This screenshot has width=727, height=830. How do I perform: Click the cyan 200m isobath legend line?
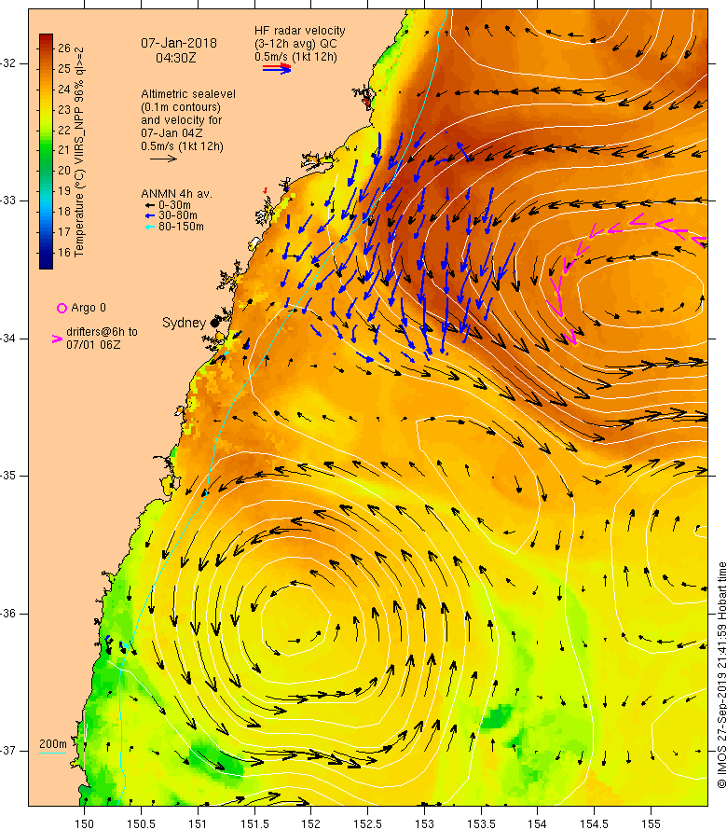[x=53, y=753]
